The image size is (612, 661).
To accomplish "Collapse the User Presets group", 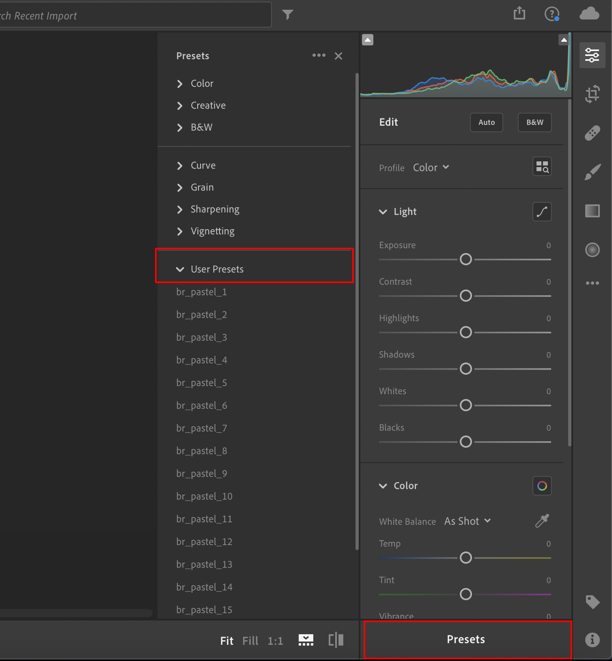I will (180, 269).
